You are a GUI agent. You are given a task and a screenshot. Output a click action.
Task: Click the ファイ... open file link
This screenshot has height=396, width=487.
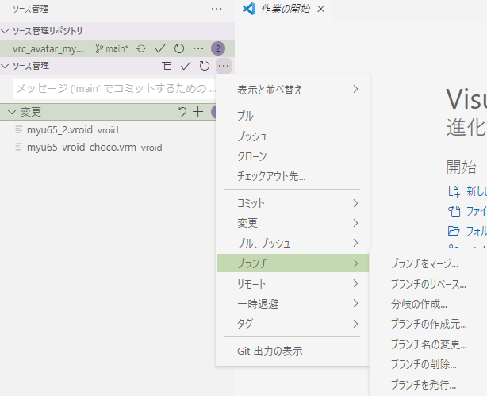click(x=477, y=211)
